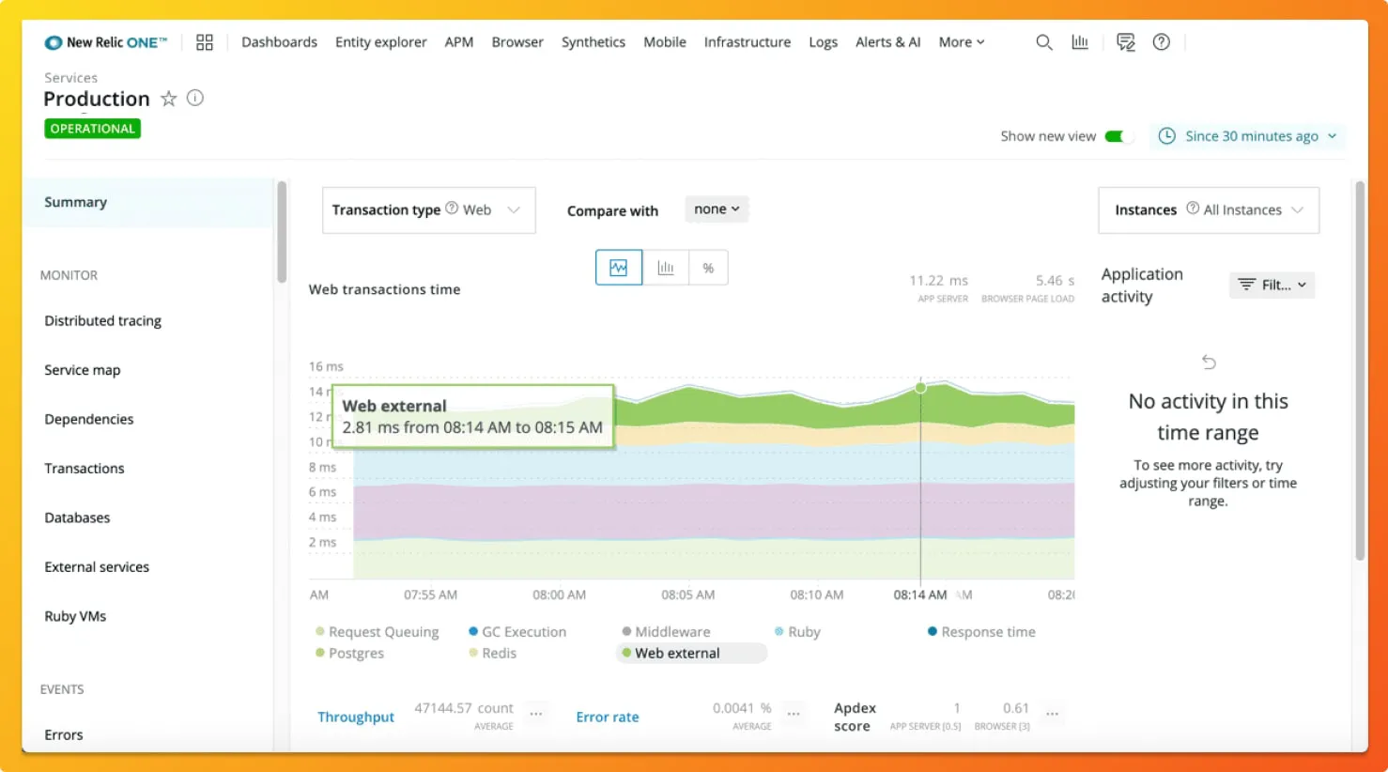This screenshot has height=772, width=1388.
Task: Switch chart to percentage view
Action: (708, 268)
